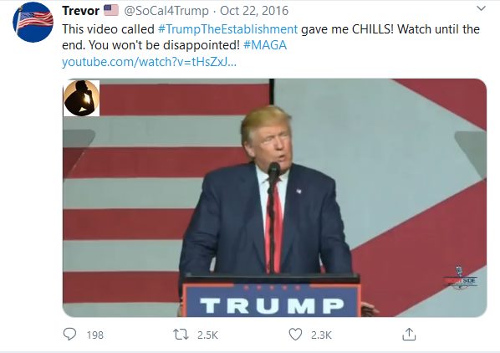Click the US flag emoji beside Trevor
Viewport: 500px width, 353px height.
click(111, 11)
